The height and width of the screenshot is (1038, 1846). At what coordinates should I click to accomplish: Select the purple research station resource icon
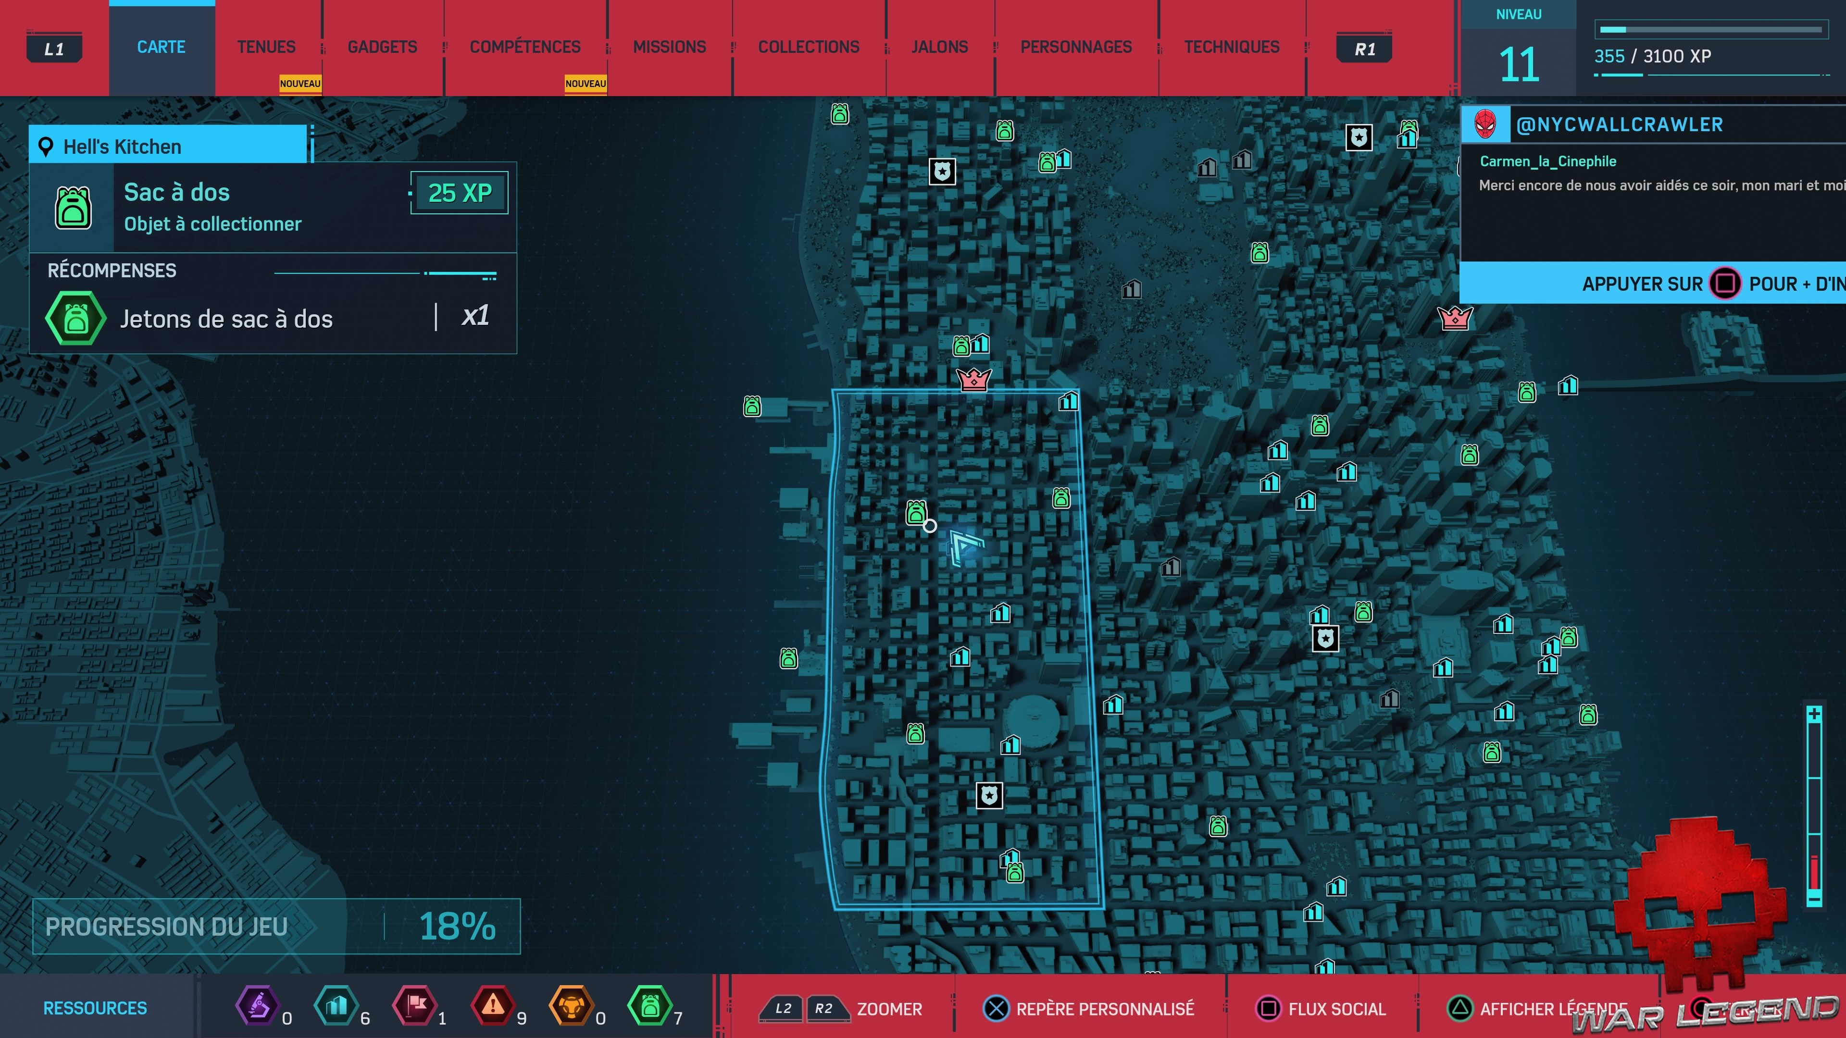coord(258,1006)
